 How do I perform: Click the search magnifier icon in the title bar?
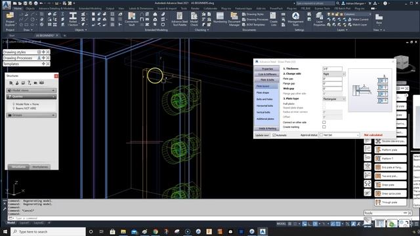pos(338,3)
